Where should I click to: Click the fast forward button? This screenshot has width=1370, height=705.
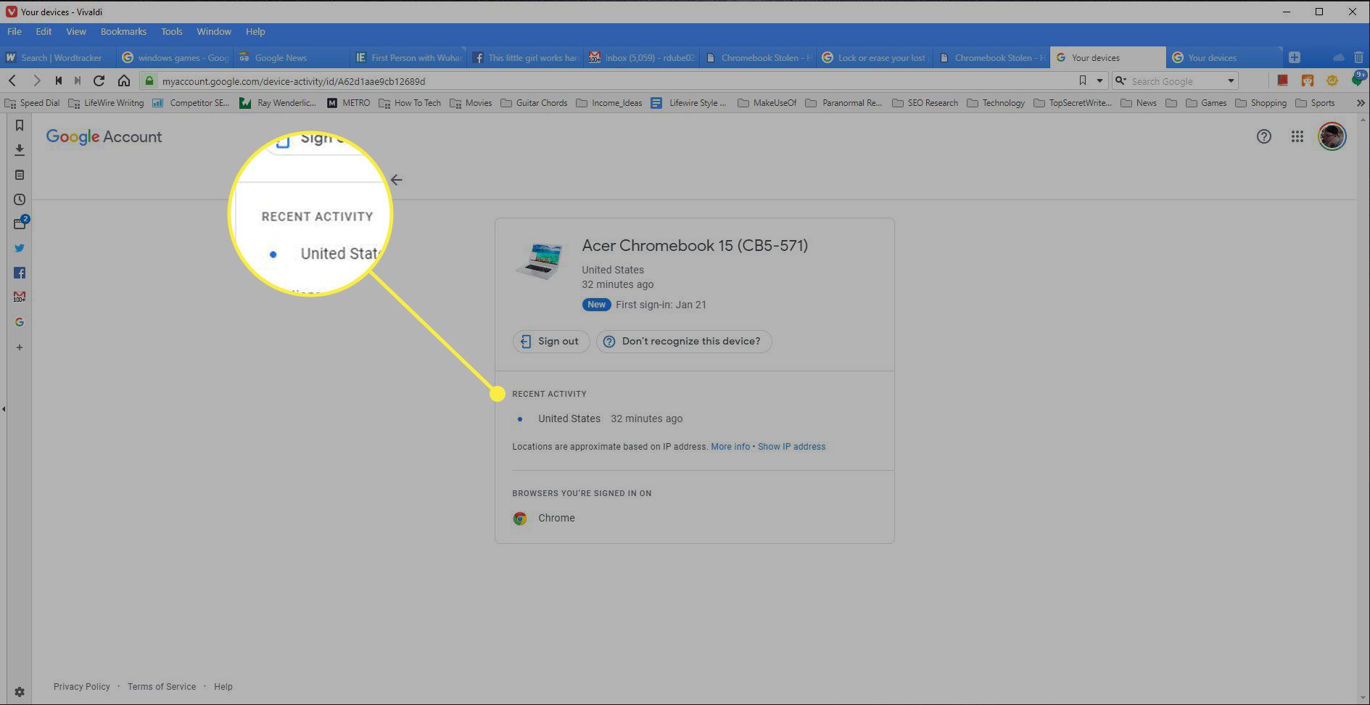pos(78,81)
